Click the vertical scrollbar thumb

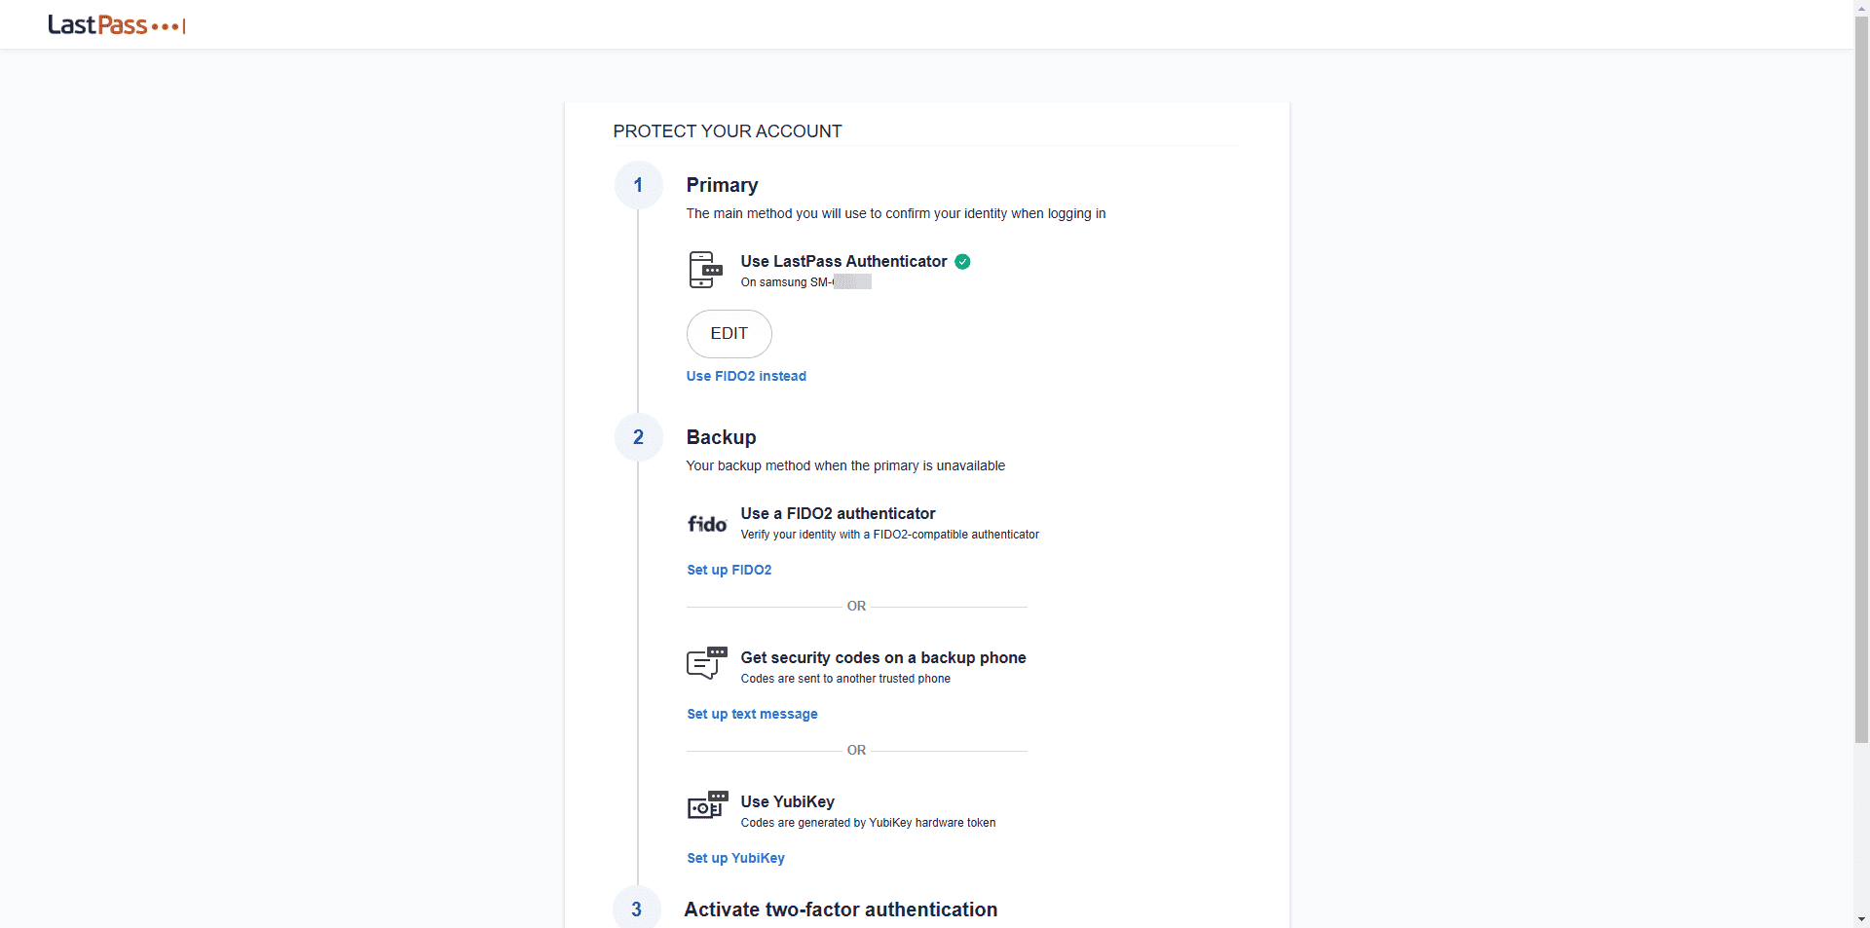coord(1861,380)
